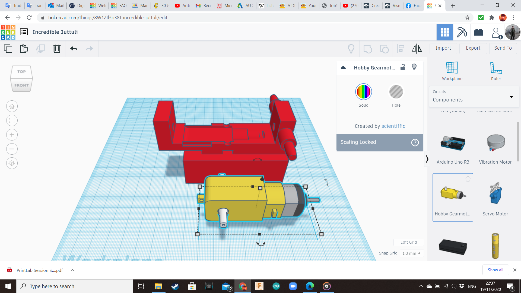Click the Zoom in plus button
The height and width of the screenshot is (293, 521).
click(x=12, y=135)
